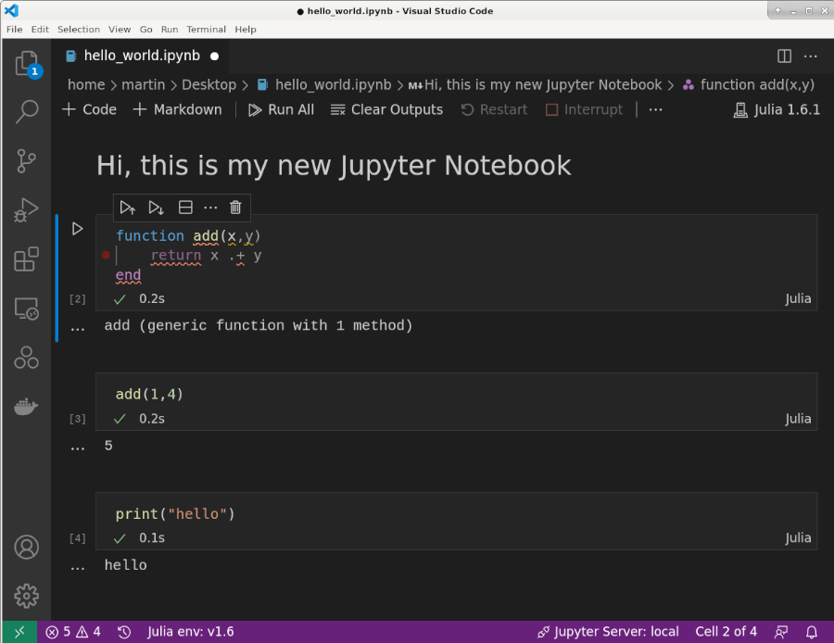This screenshot has height=643, width=834.
Task: Click 'Jupyter Server: local' status item
Action: pos(608,632)
